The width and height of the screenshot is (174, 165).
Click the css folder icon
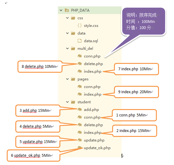pos(73,18)
